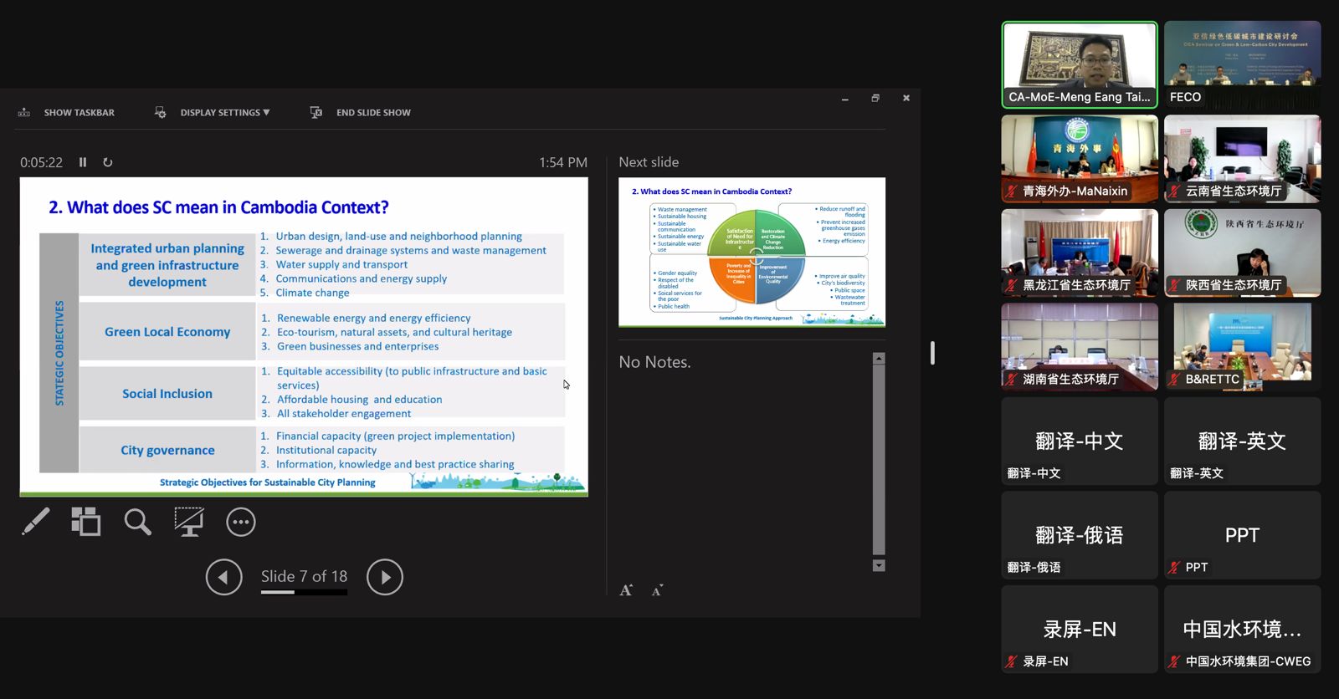Expand the Display Settings dropdown
1339x699 pixels.
coord(224,112)
